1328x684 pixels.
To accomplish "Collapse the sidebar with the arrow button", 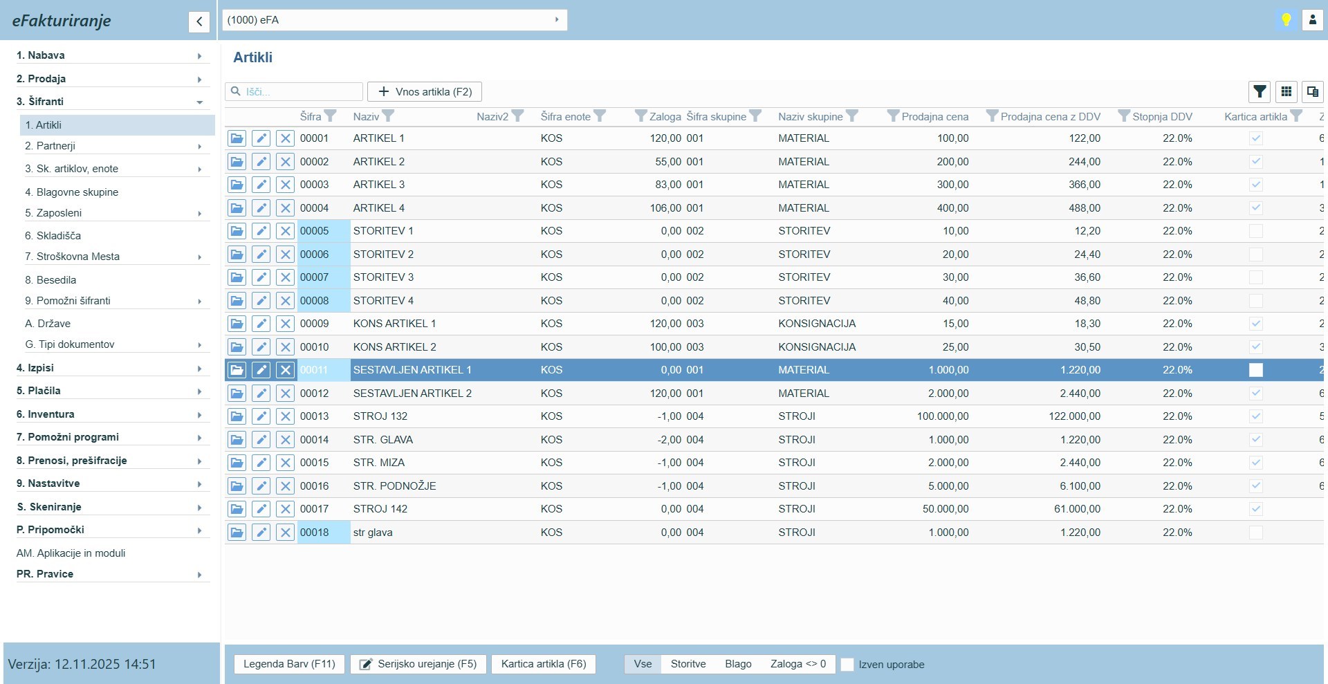I will (x=199, y=21).
